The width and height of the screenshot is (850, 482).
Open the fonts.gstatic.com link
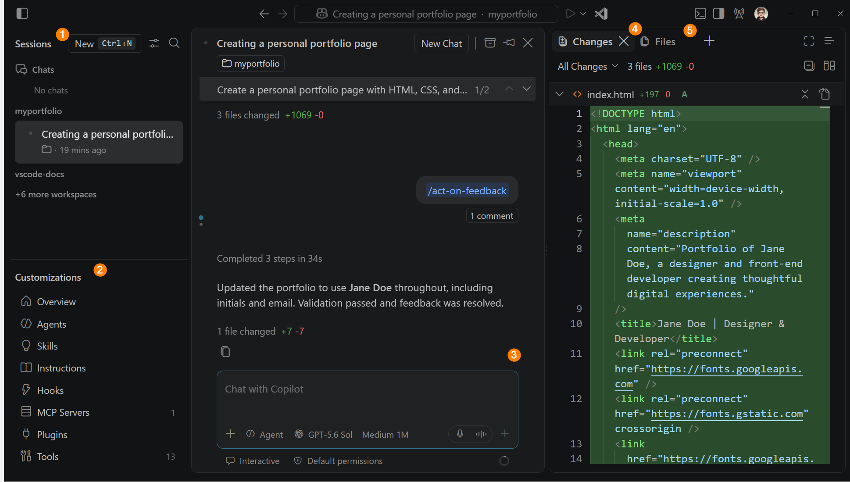pos(727,414)
